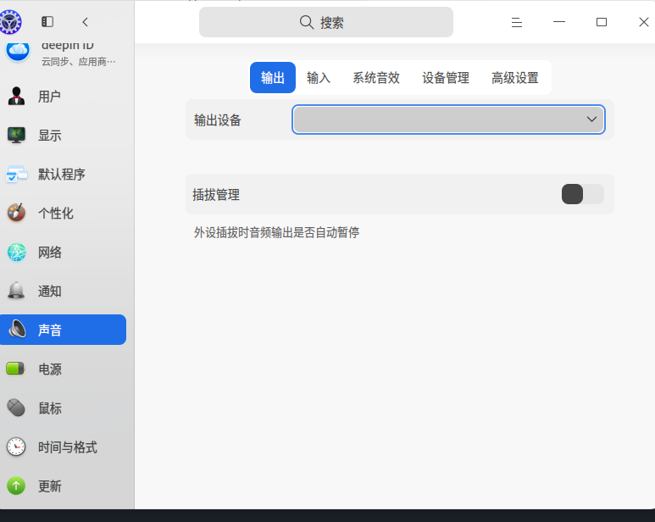Go back with the left arrow icon

86,22
